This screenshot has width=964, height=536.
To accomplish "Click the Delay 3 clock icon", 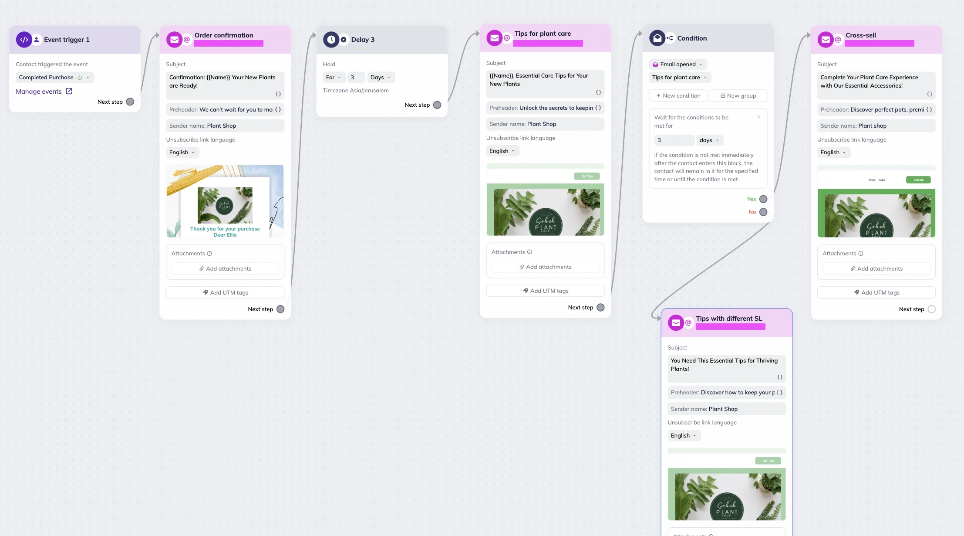I will click(x=331, y=40).
